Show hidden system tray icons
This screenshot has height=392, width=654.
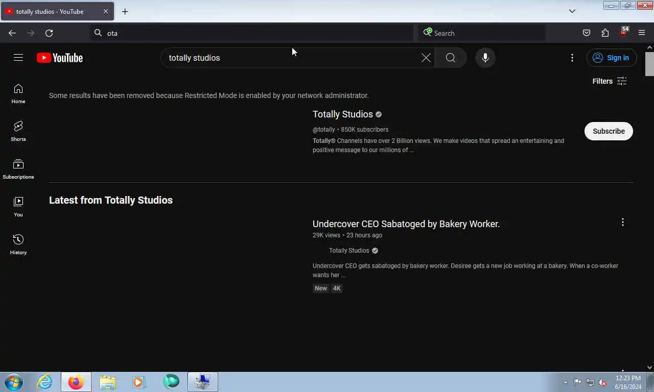(x=565, y=382)
